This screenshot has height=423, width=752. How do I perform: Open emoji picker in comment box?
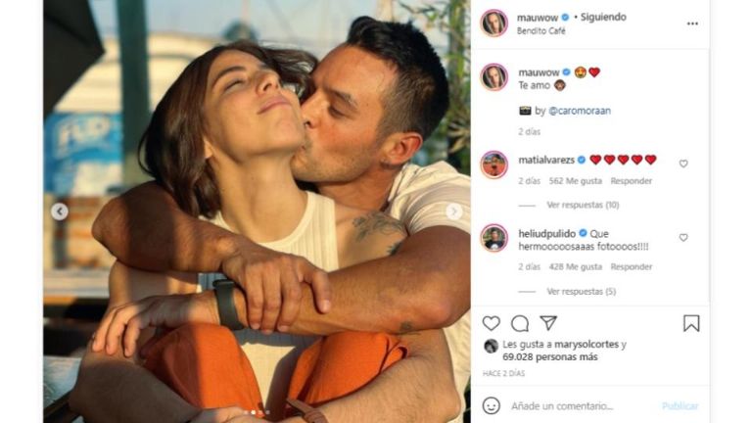click(x=491, y=405)
